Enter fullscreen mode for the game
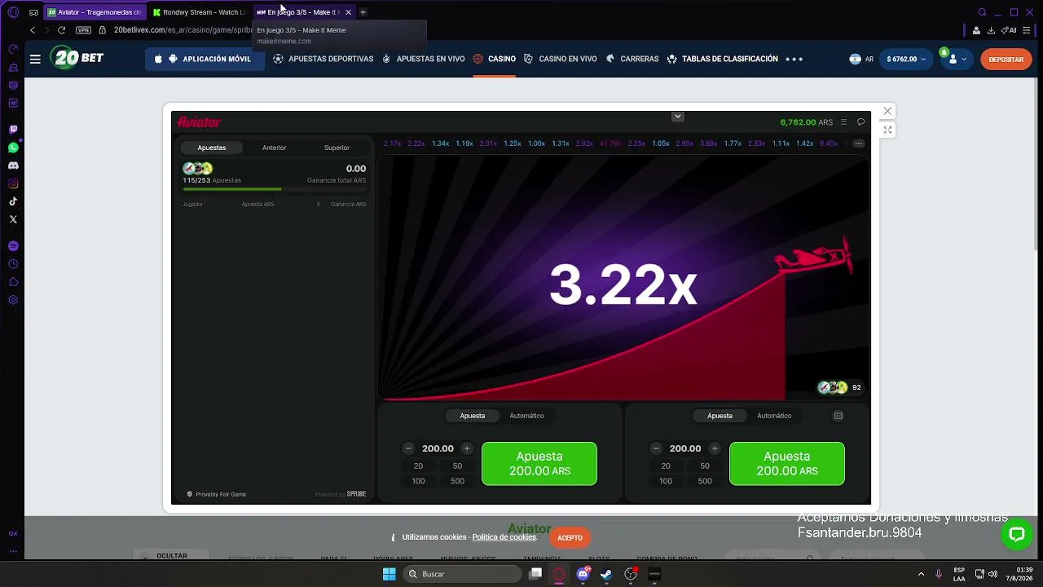The height and width of the screenshot is (587, 1043). pos(887,130)
